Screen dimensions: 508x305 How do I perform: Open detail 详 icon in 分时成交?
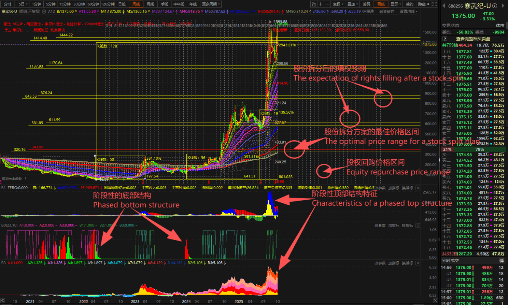point(502,261)
